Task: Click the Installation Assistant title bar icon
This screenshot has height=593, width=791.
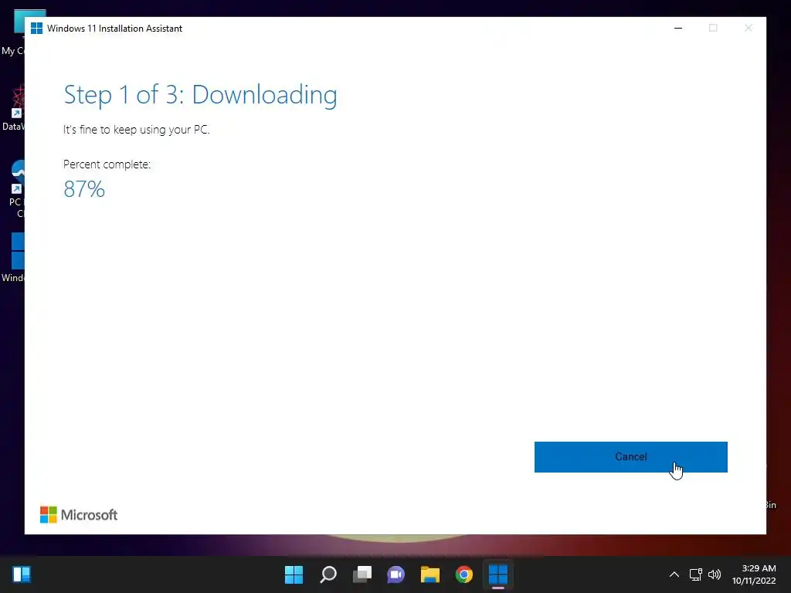Action: 36,29
